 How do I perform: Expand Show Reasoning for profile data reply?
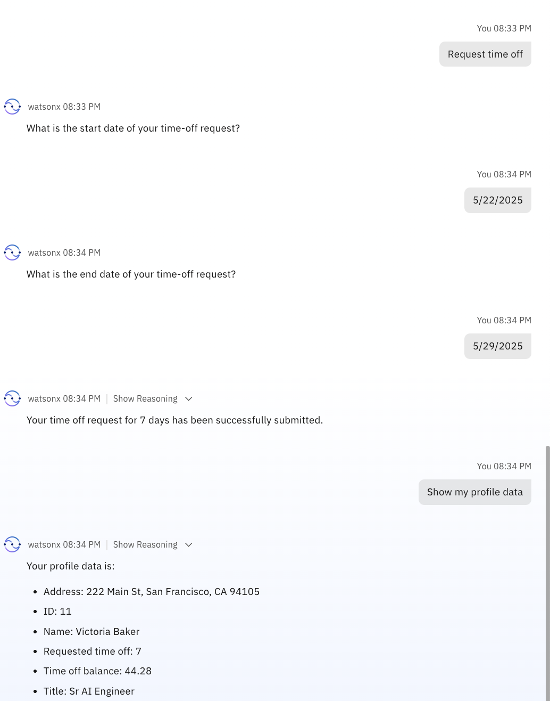(145, 544)
